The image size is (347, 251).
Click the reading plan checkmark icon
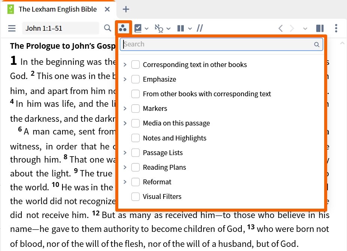pos(138,28)
